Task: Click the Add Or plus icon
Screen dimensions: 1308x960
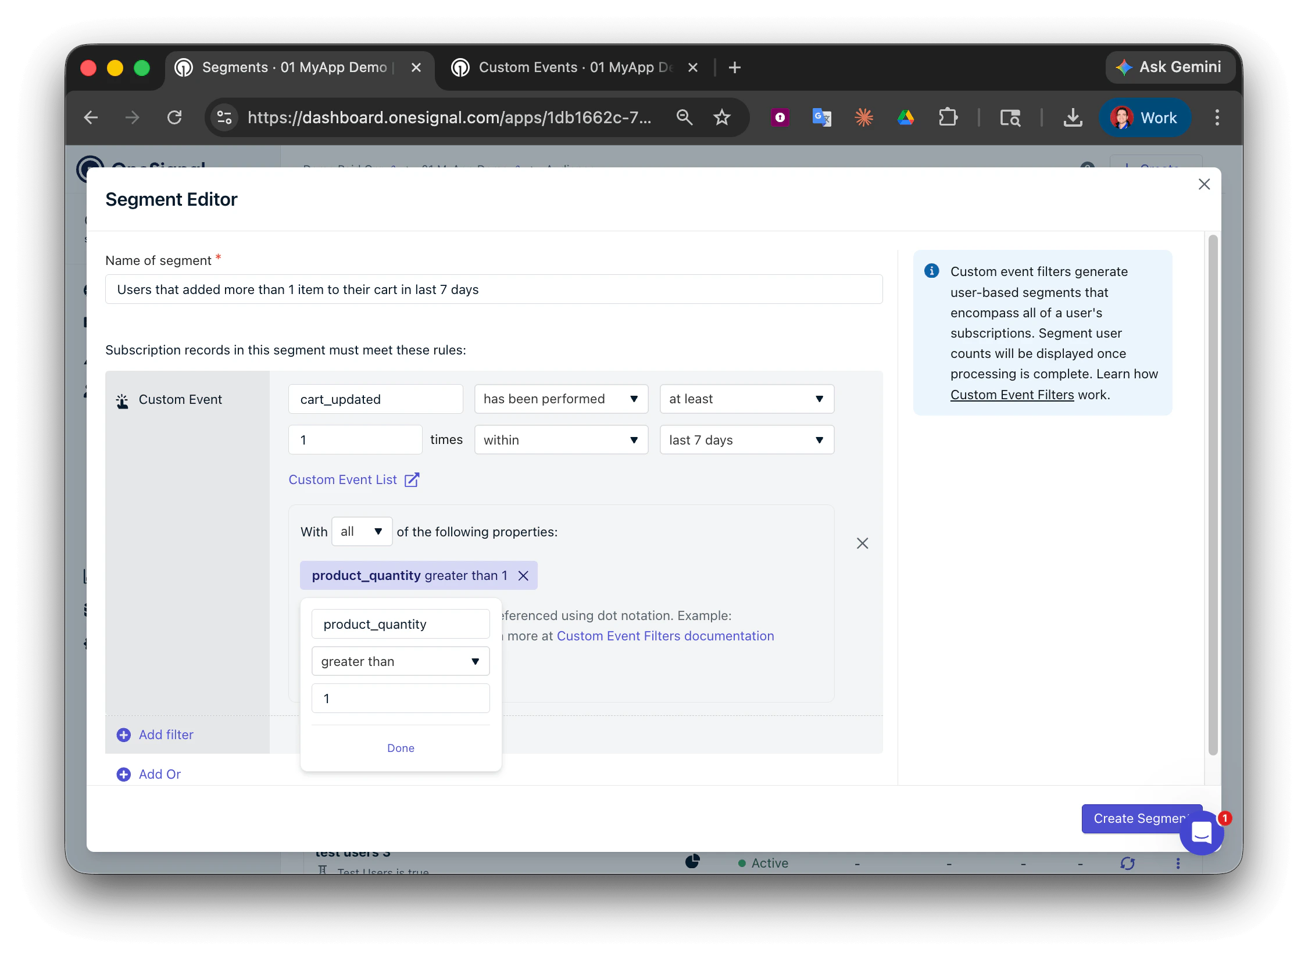Action: pyautogui.click(x=123, y=774)
